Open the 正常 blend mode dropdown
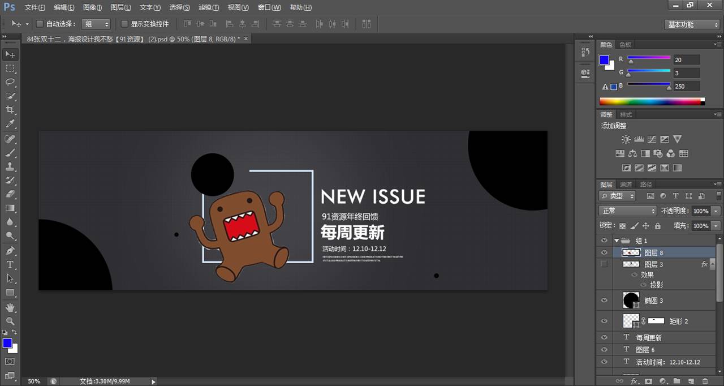This screenshot has width=724, height=386. (627, 211)
